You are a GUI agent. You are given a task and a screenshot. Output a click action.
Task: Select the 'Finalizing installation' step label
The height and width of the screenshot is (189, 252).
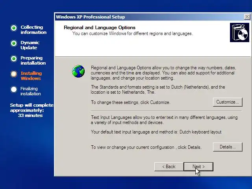tap(31, 91)
